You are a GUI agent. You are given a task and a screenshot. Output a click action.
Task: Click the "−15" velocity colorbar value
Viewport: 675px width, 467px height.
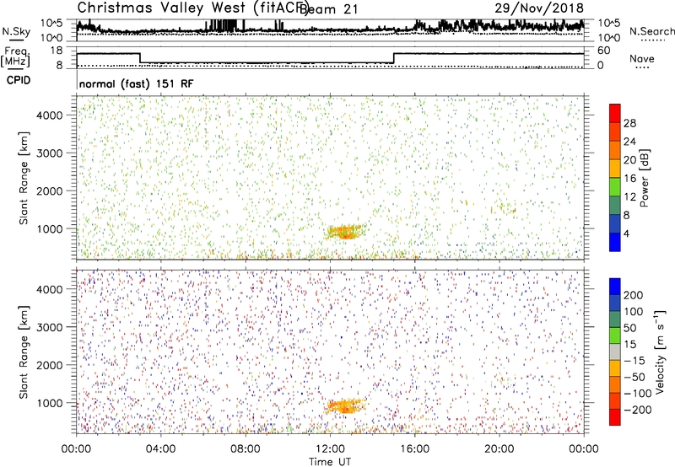634,361
